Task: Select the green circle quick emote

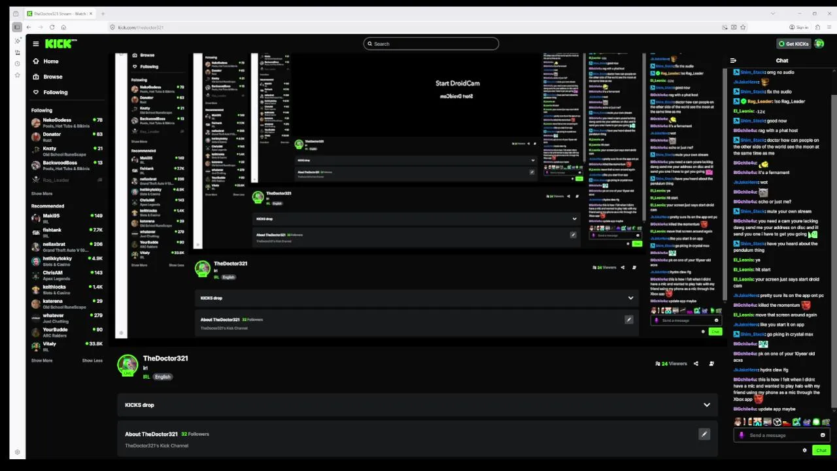Action: (816, 422)
